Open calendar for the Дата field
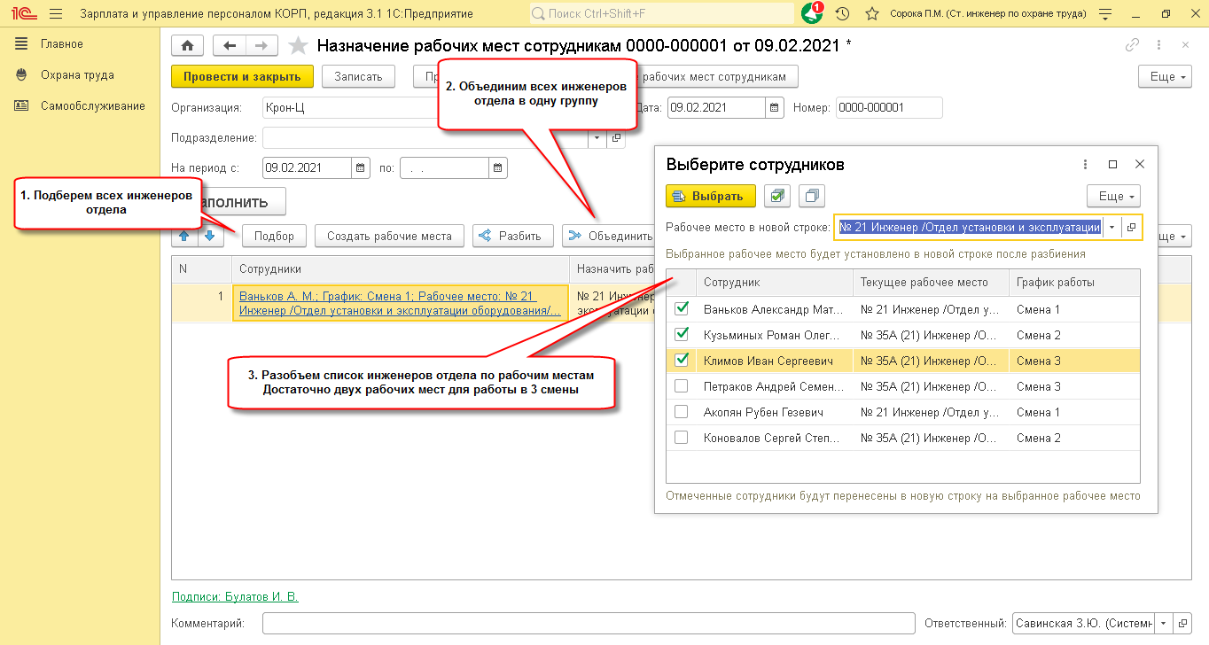This screenshot has width=1209, height=645. point(776,107)
